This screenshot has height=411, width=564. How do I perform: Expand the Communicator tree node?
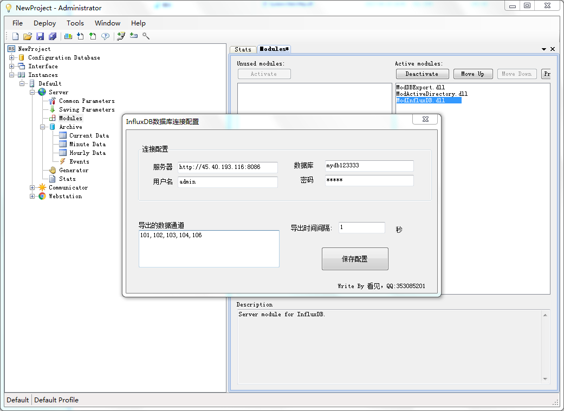coord(31,187)
